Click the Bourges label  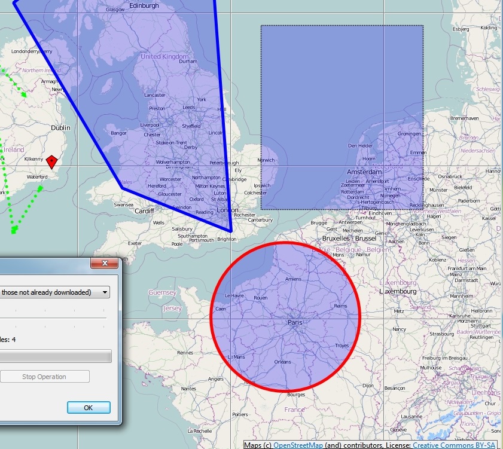[x=296, y=395]
